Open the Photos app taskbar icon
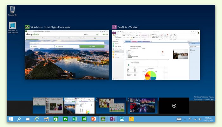Screen dimensions: 222x127 [x=122, y=119]
